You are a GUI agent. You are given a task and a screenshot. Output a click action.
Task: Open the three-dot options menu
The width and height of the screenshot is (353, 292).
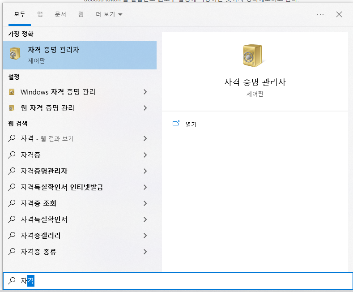[320, 14]
